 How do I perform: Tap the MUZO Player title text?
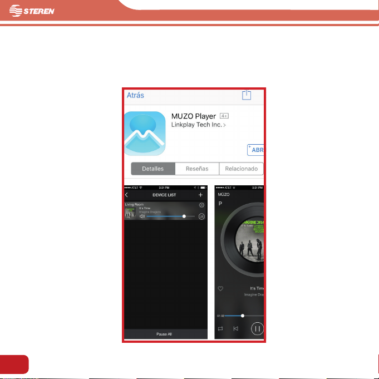pyautogui.click(x=193, y=116)
